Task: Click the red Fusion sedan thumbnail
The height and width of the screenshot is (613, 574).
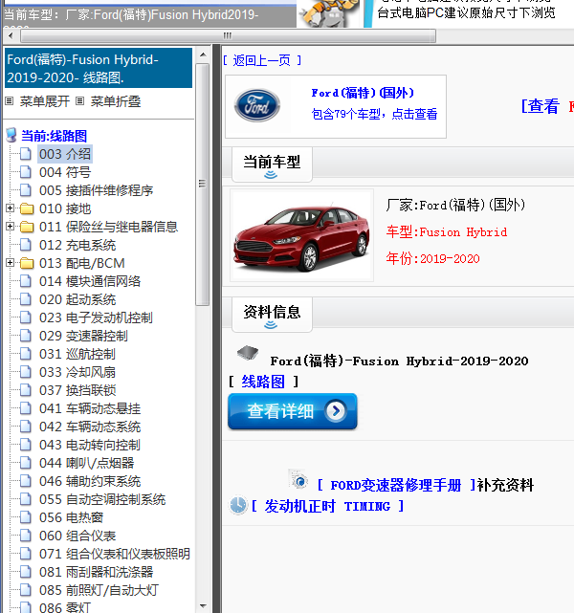Action: 301,236
